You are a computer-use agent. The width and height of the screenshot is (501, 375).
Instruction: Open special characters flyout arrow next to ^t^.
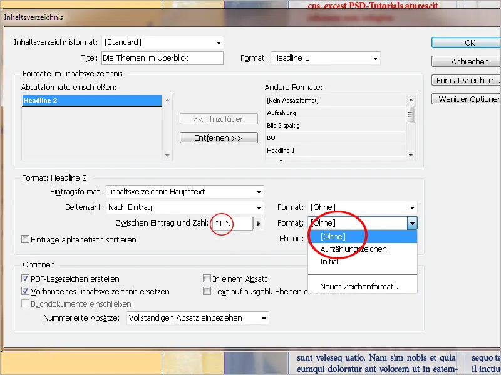point(258,224)
